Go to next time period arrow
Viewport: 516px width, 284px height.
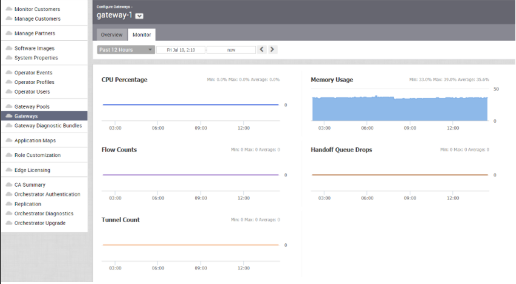(272, 50)
